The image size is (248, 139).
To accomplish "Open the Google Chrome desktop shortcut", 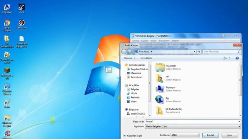I will point(7,26).
